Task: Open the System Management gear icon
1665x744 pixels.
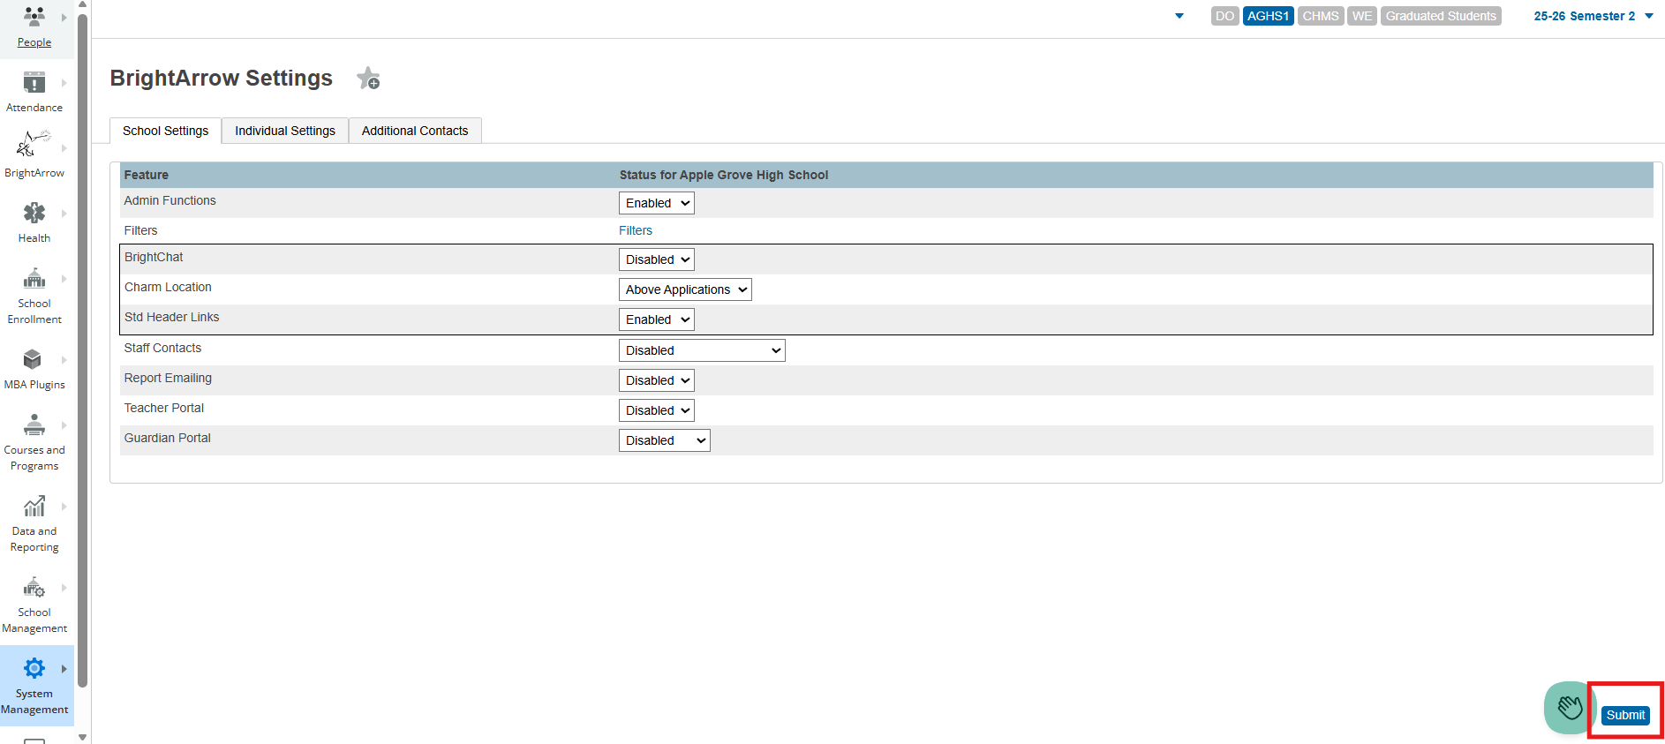Action: (34, 668)
